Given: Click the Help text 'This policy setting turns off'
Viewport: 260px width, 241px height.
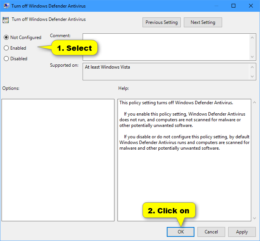Looking at the screenshot, I should coord(176,103).
